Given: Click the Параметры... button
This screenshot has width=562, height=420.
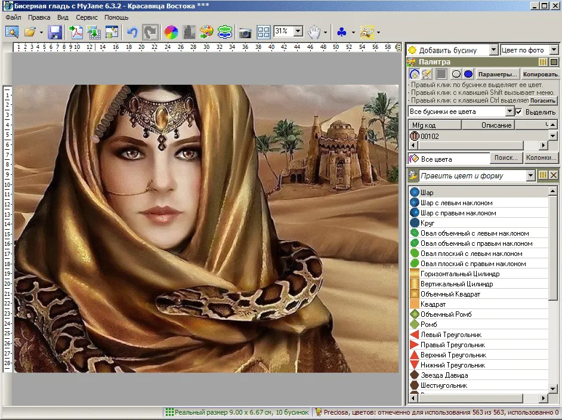Looking at the screenshot, I should click(498, 74).
